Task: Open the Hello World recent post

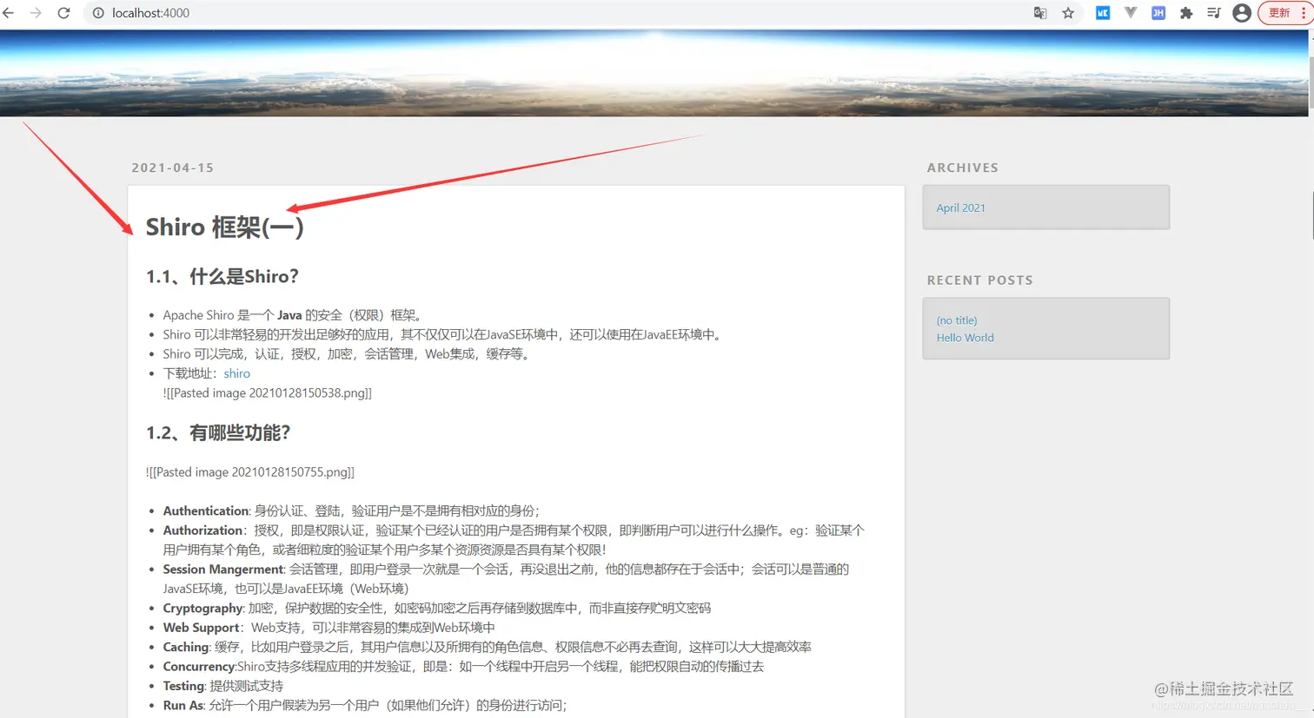Action: pyautogui.click(x=965, y=338)
